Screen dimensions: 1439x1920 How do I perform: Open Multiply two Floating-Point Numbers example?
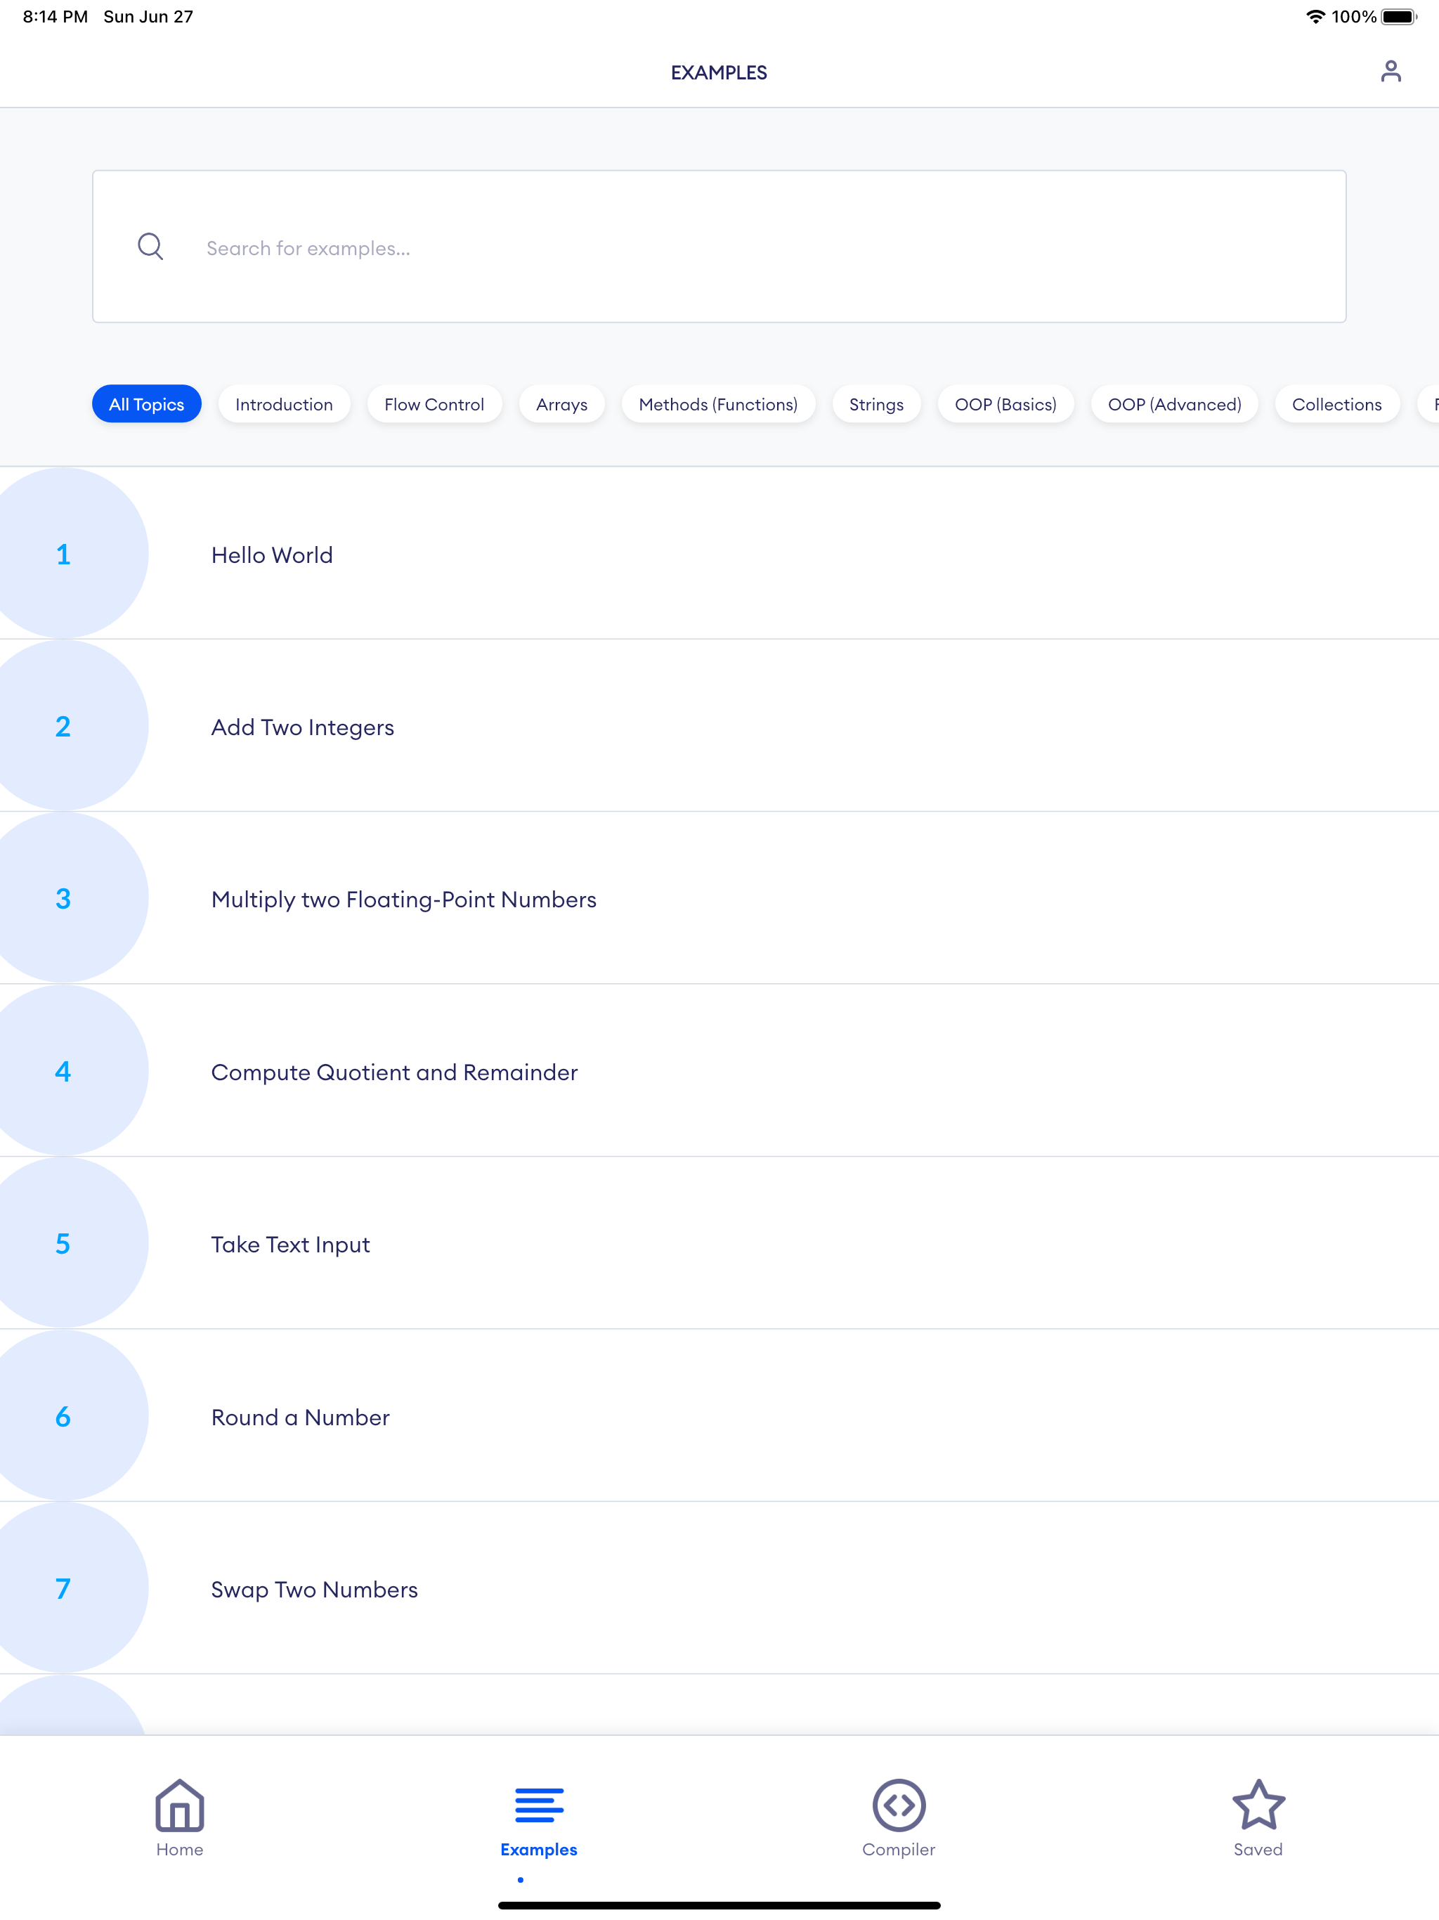tap(403, 900)
